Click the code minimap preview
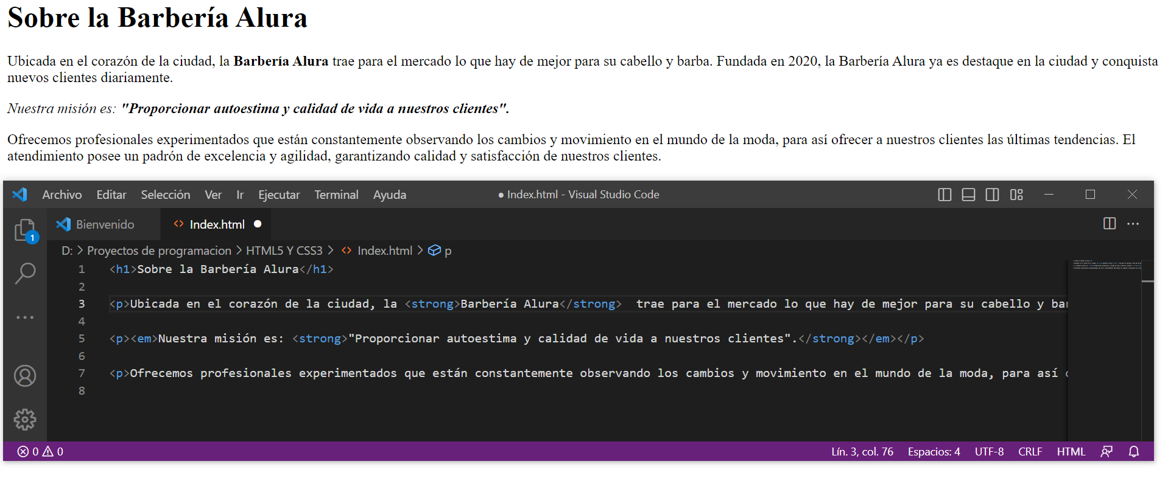Image resolution: width=1168 pixels, height=481 pixels. pos(1106,265)
